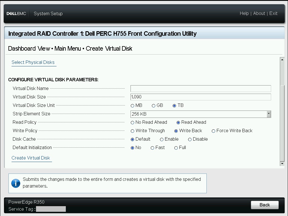The height and width of the screenshot is (216, 288).
Task: Choose No for Default Initialization
Action: (x=132, y=148)
